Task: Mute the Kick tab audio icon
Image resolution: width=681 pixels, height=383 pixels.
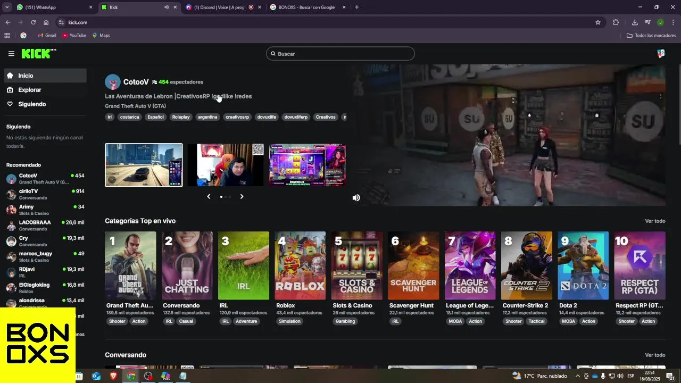Action: tap(167, 7)
